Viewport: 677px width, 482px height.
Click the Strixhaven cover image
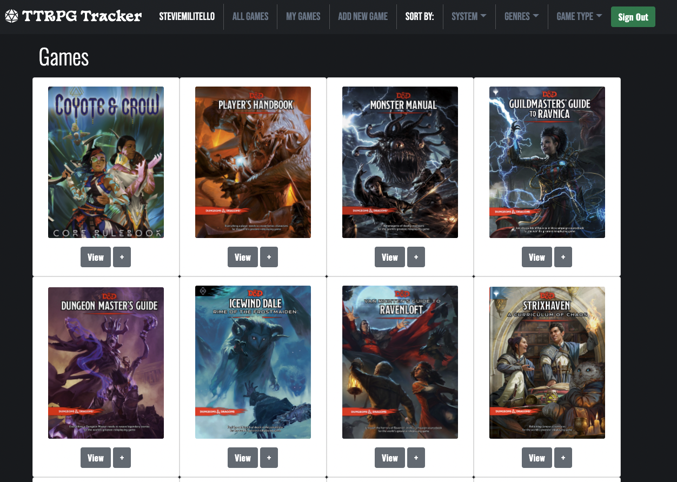coord(547,363)
